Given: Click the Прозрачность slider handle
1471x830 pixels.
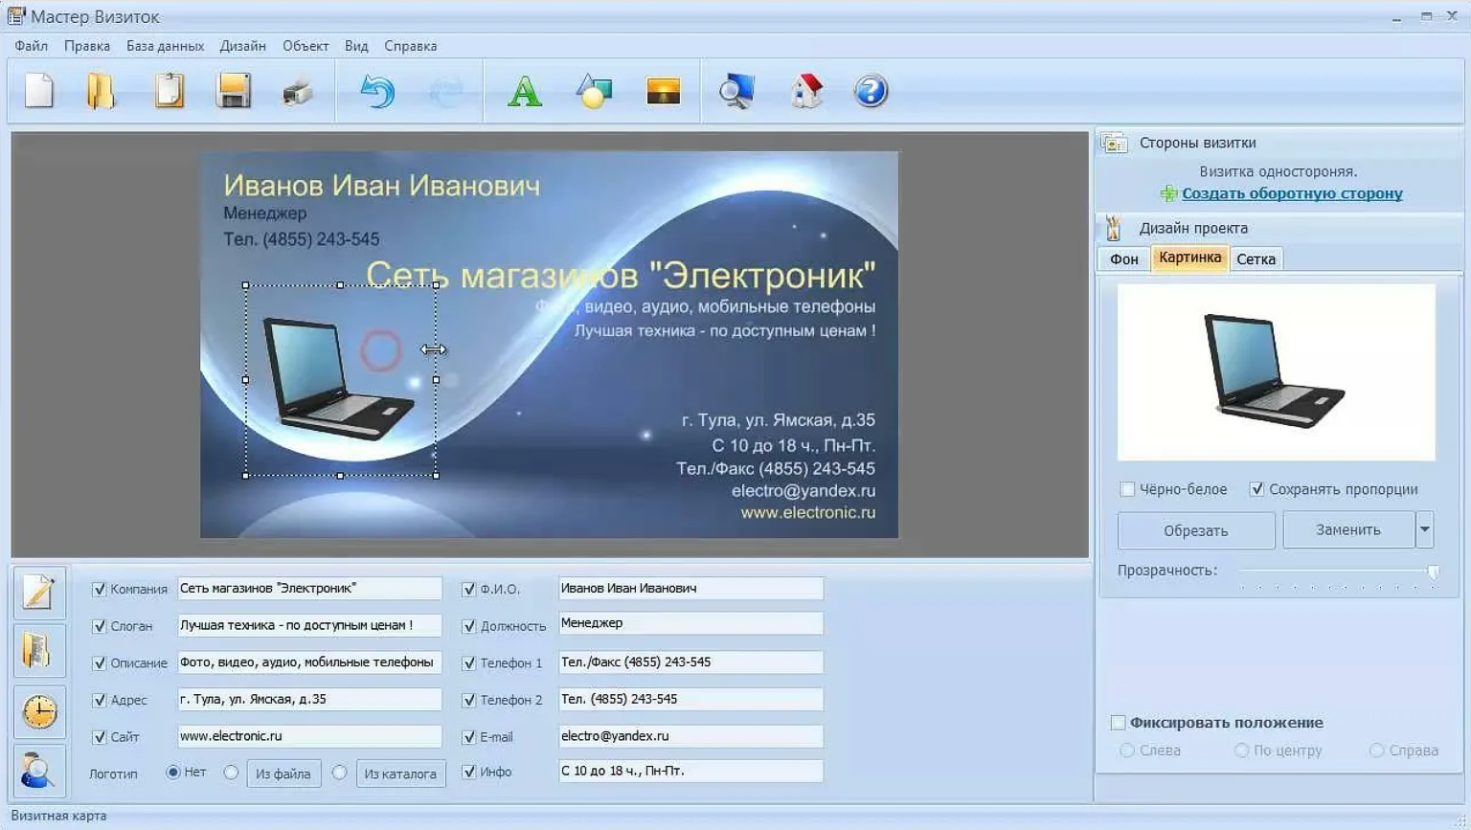Looking at the screenshot, I should click(x=1433, y=572).
